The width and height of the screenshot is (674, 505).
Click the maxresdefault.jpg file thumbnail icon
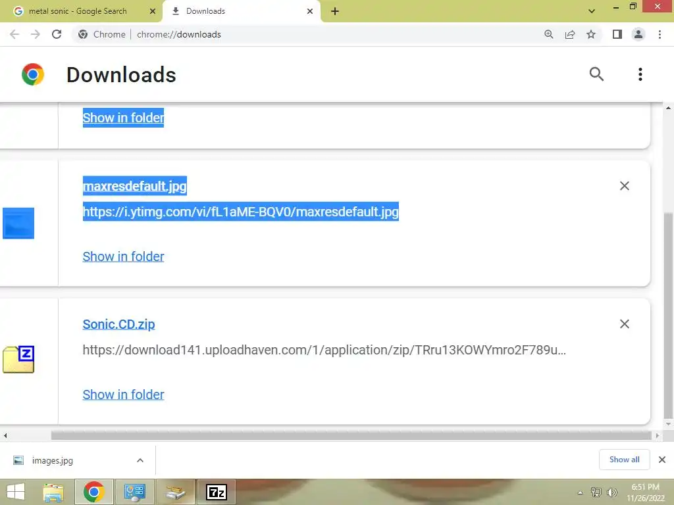tap(18, 224)
